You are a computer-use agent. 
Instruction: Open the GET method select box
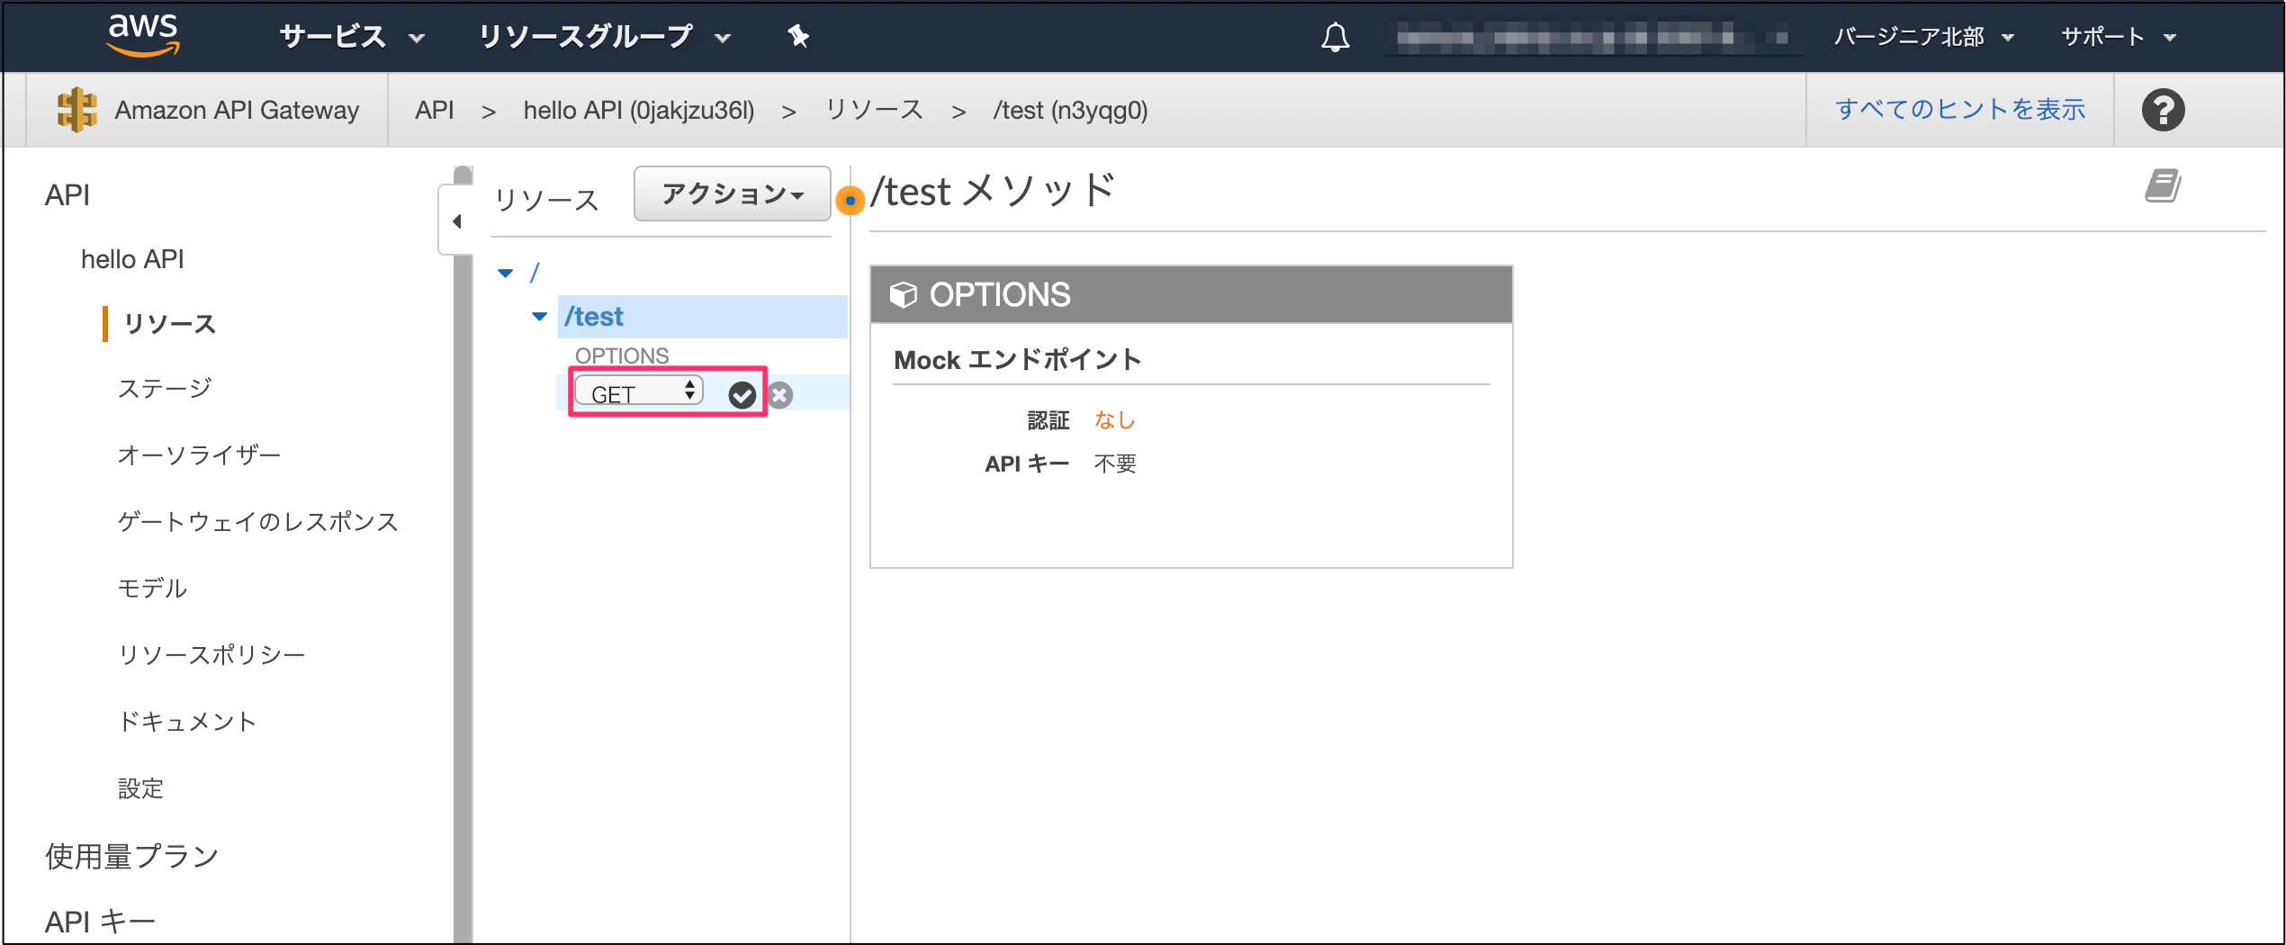[x=639, y=392]
